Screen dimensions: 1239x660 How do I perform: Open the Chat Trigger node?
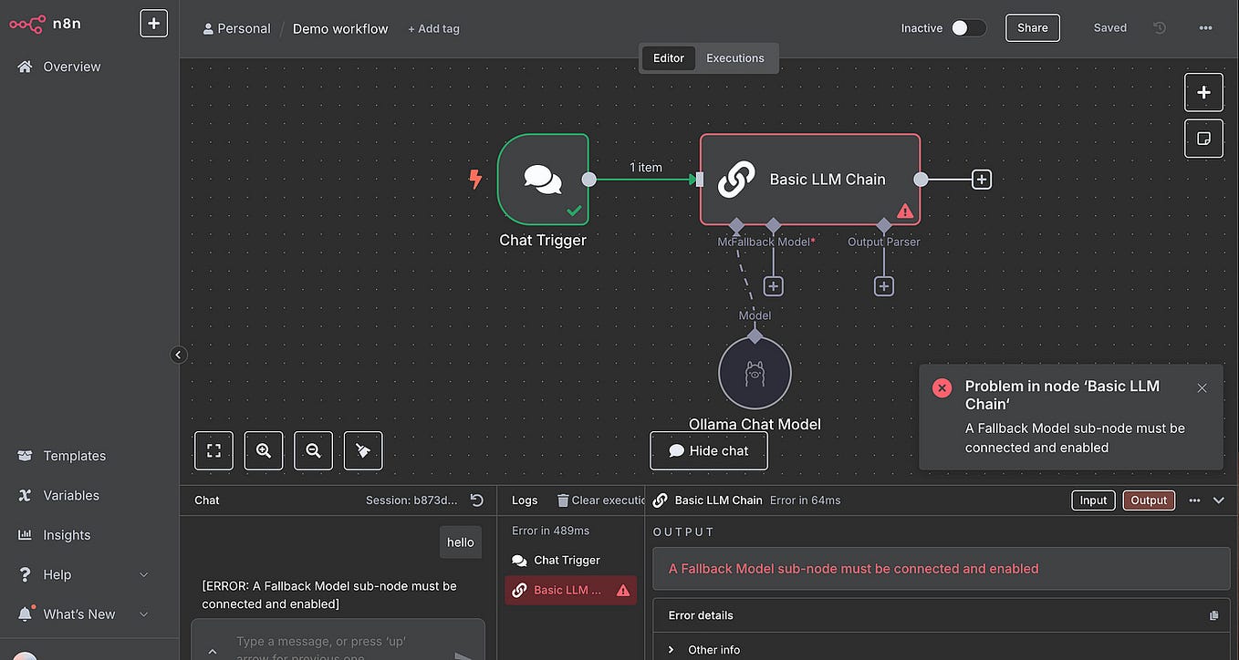click(543, 180)
